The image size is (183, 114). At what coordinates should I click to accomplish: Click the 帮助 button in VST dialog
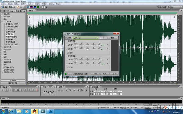[x=113, y=38]
